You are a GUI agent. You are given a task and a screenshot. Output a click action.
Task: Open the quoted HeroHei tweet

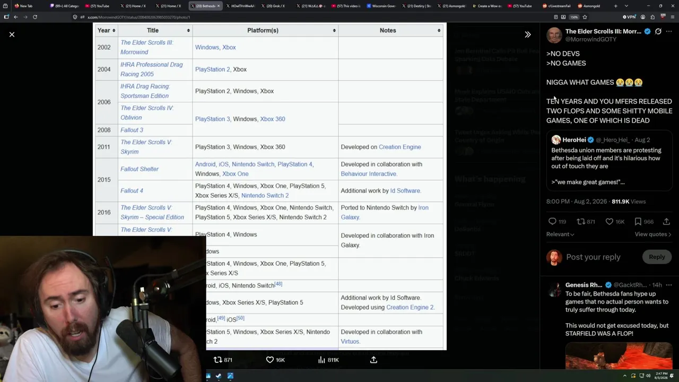610,161
